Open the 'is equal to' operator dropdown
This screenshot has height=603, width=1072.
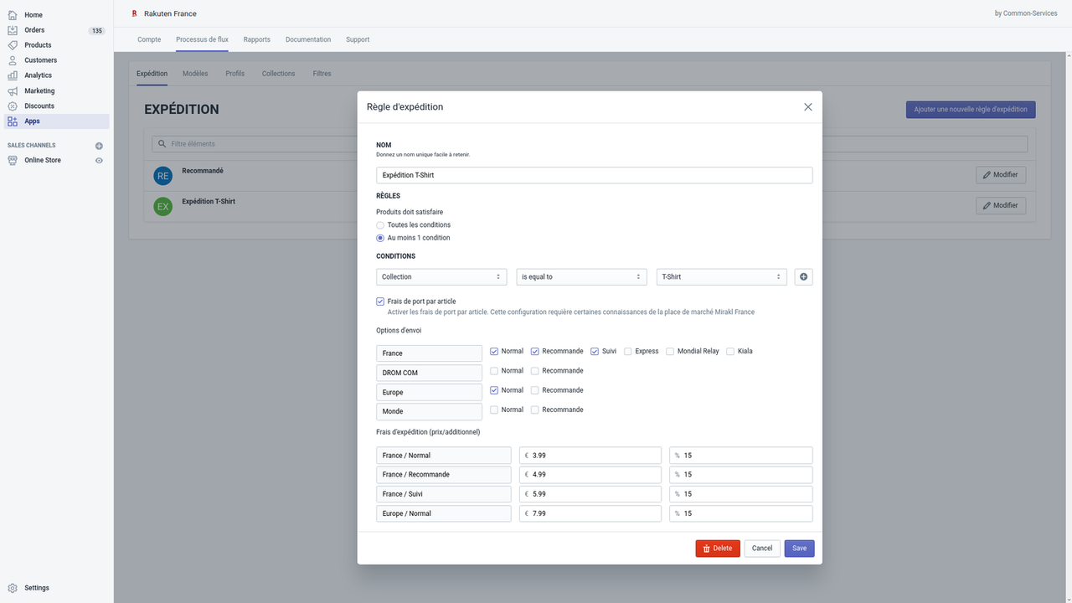tap(581, 276)
